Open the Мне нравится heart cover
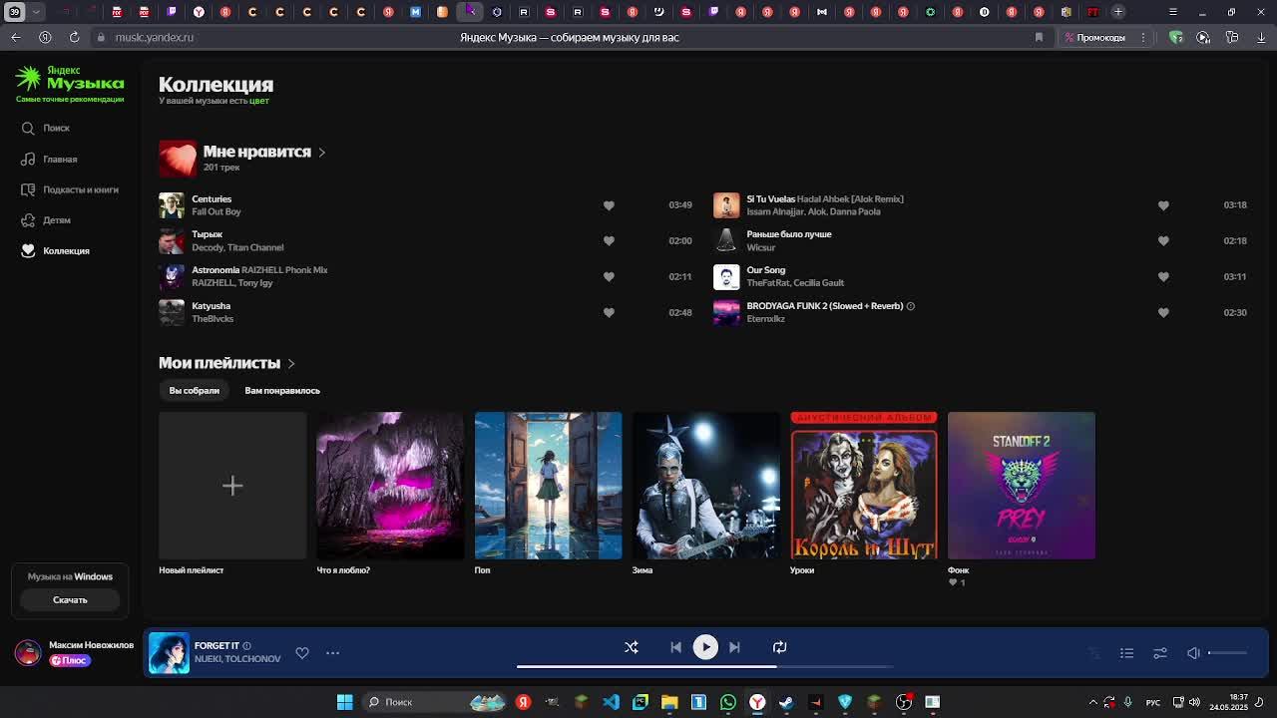The width and height of the screenshot is (1277, 718). pos(178,158)
